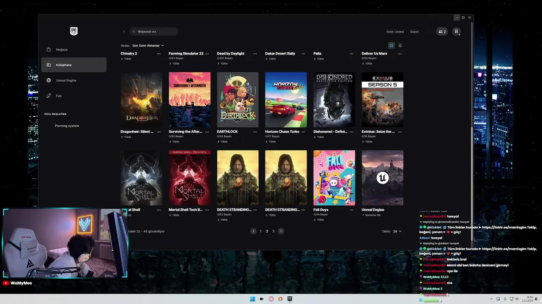Open three-dot menu for Dishonored
The height and width of the screenshot is (304, 542).
tap(351, 132)
